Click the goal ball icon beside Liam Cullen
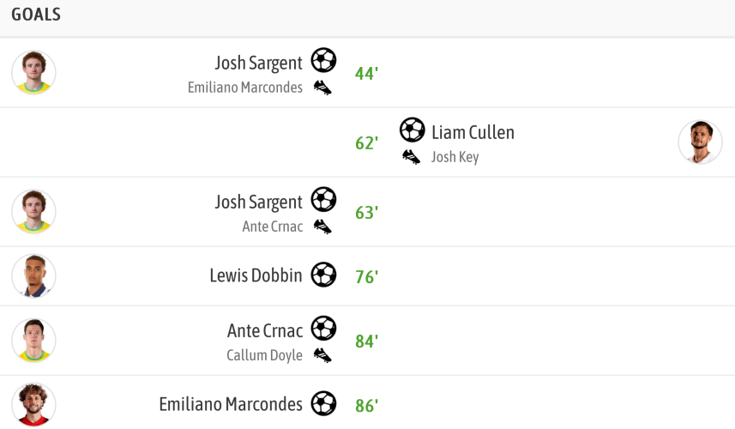The image size is (735, 429). [x=413, y=130]
